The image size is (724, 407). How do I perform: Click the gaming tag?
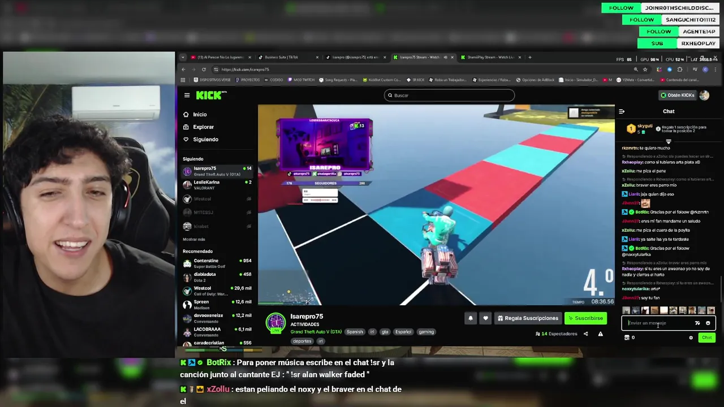426,332
